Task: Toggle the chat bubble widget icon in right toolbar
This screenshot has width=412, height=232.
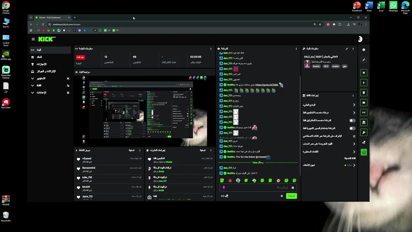Action: (364, 102)
